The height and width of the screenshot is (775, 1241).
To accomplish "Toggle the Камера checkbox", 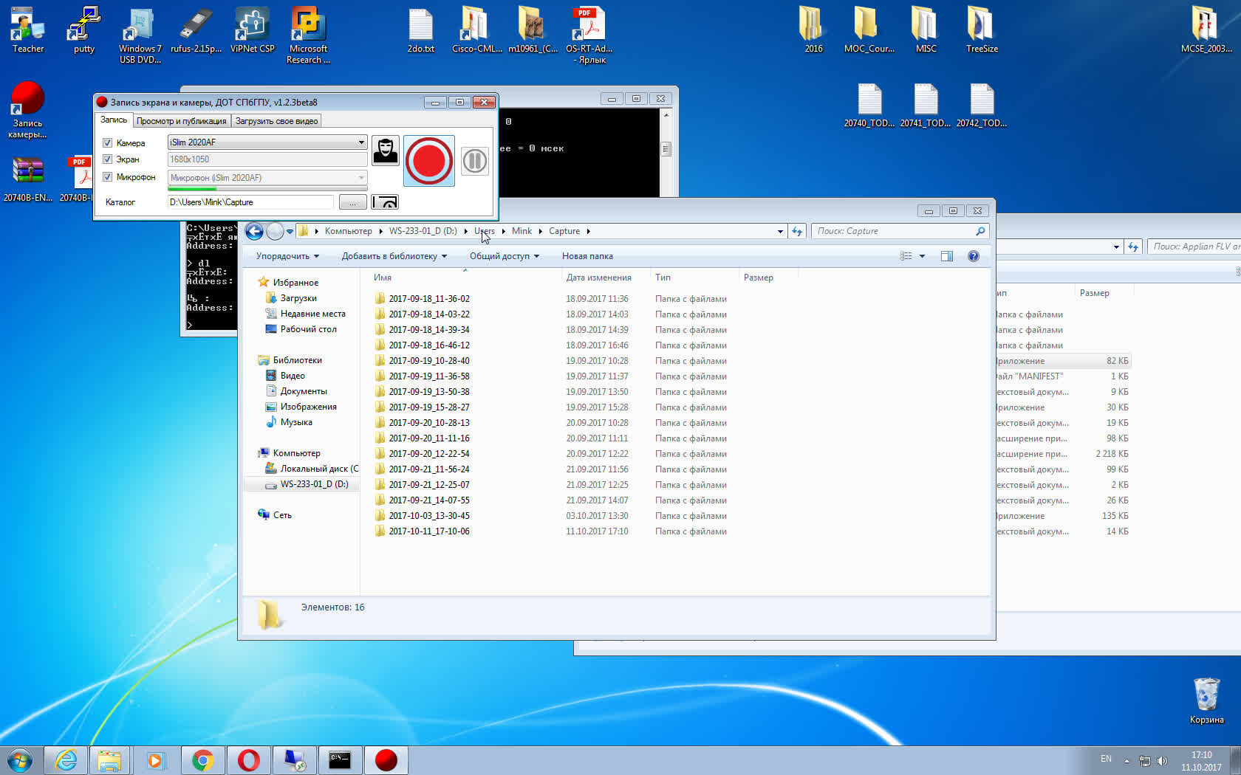I will [x=107, y=142].
